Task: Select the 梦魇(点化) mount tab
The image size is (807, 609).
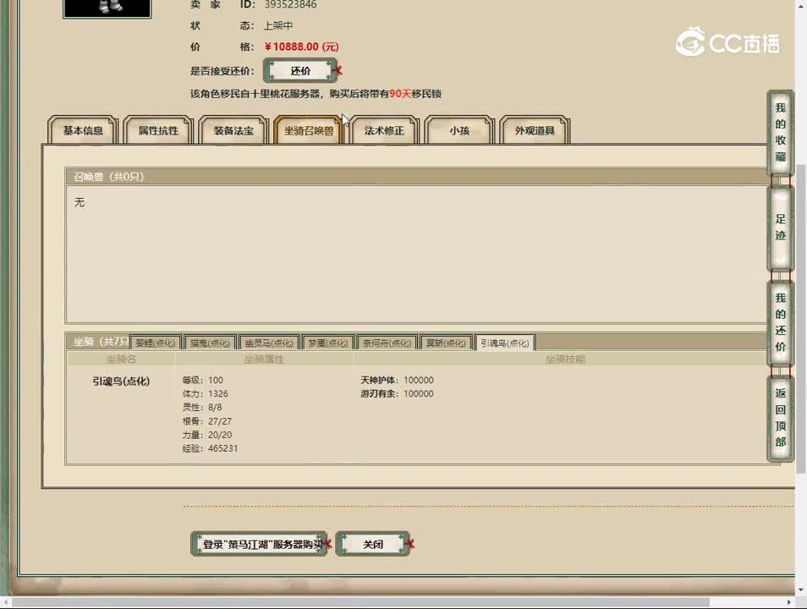Action: 328,343
